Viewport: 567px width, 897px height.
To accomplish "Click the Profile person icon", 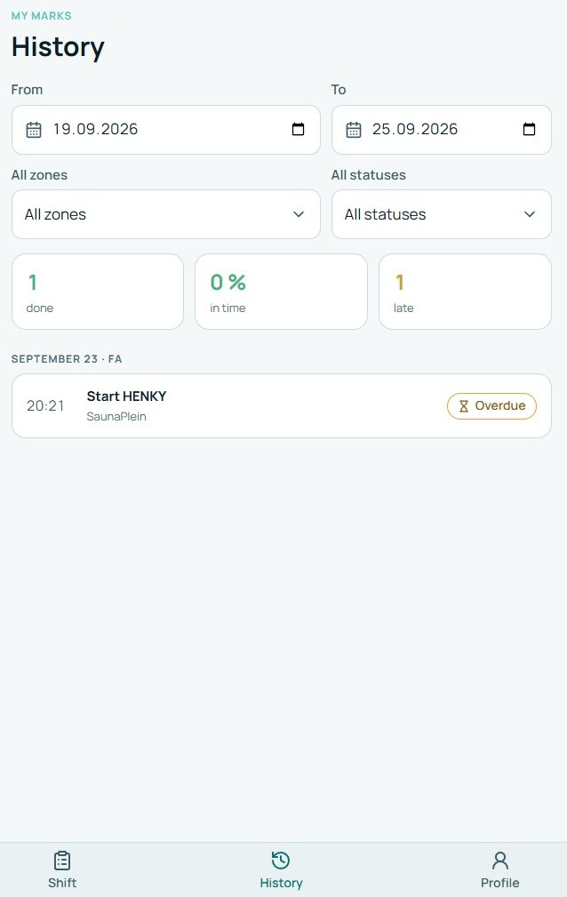I will (500, 861).
